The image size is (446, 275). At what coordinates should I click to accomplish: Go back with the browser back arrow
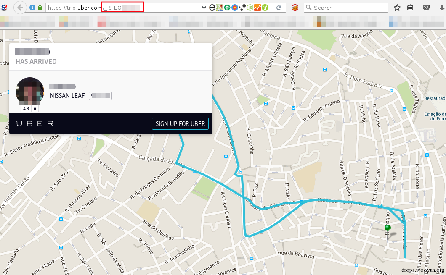tap(20, 8)
